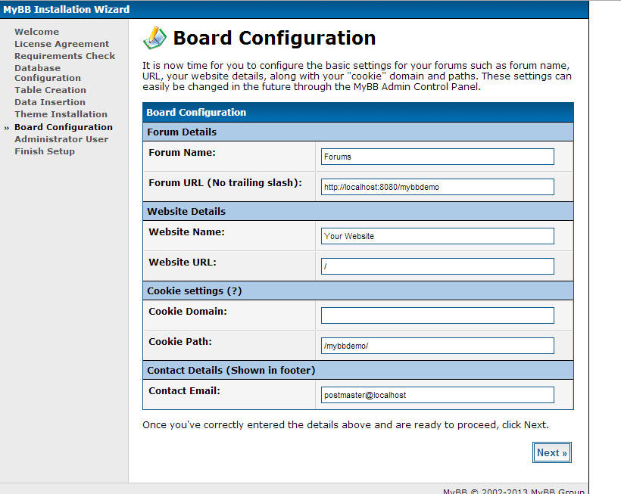
Task: Click the Next » button
Action: (x=551, y=452)
